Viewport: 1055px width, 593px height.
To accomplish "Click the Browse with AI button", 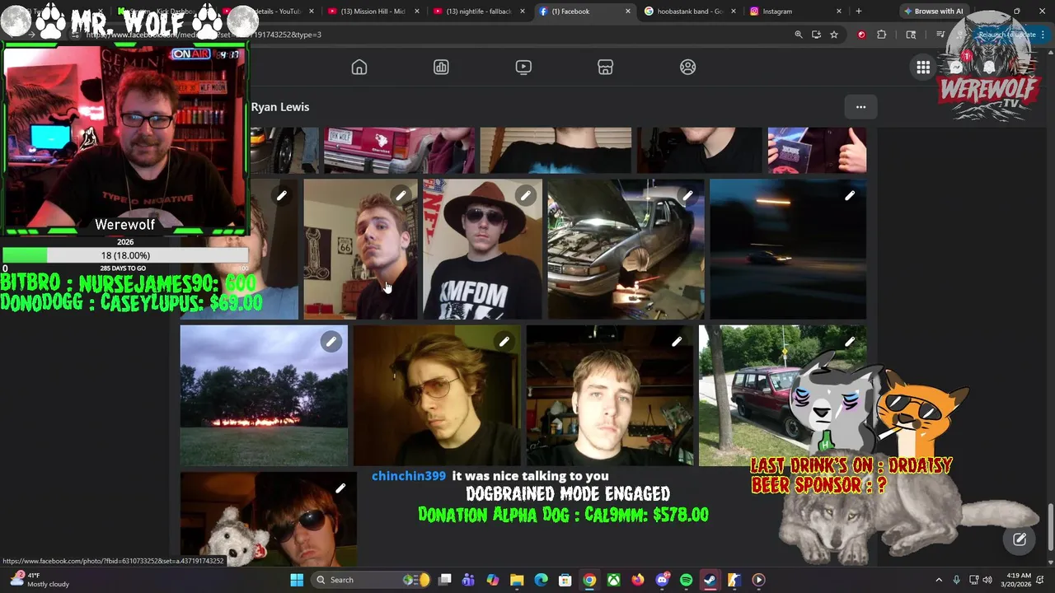I will [933, 12].
